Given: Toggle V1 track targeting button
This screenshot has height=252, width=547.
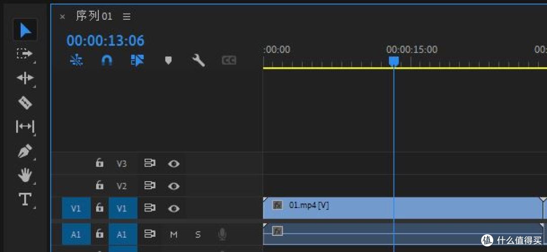Looking at the screenshot, I should (123, 208).
